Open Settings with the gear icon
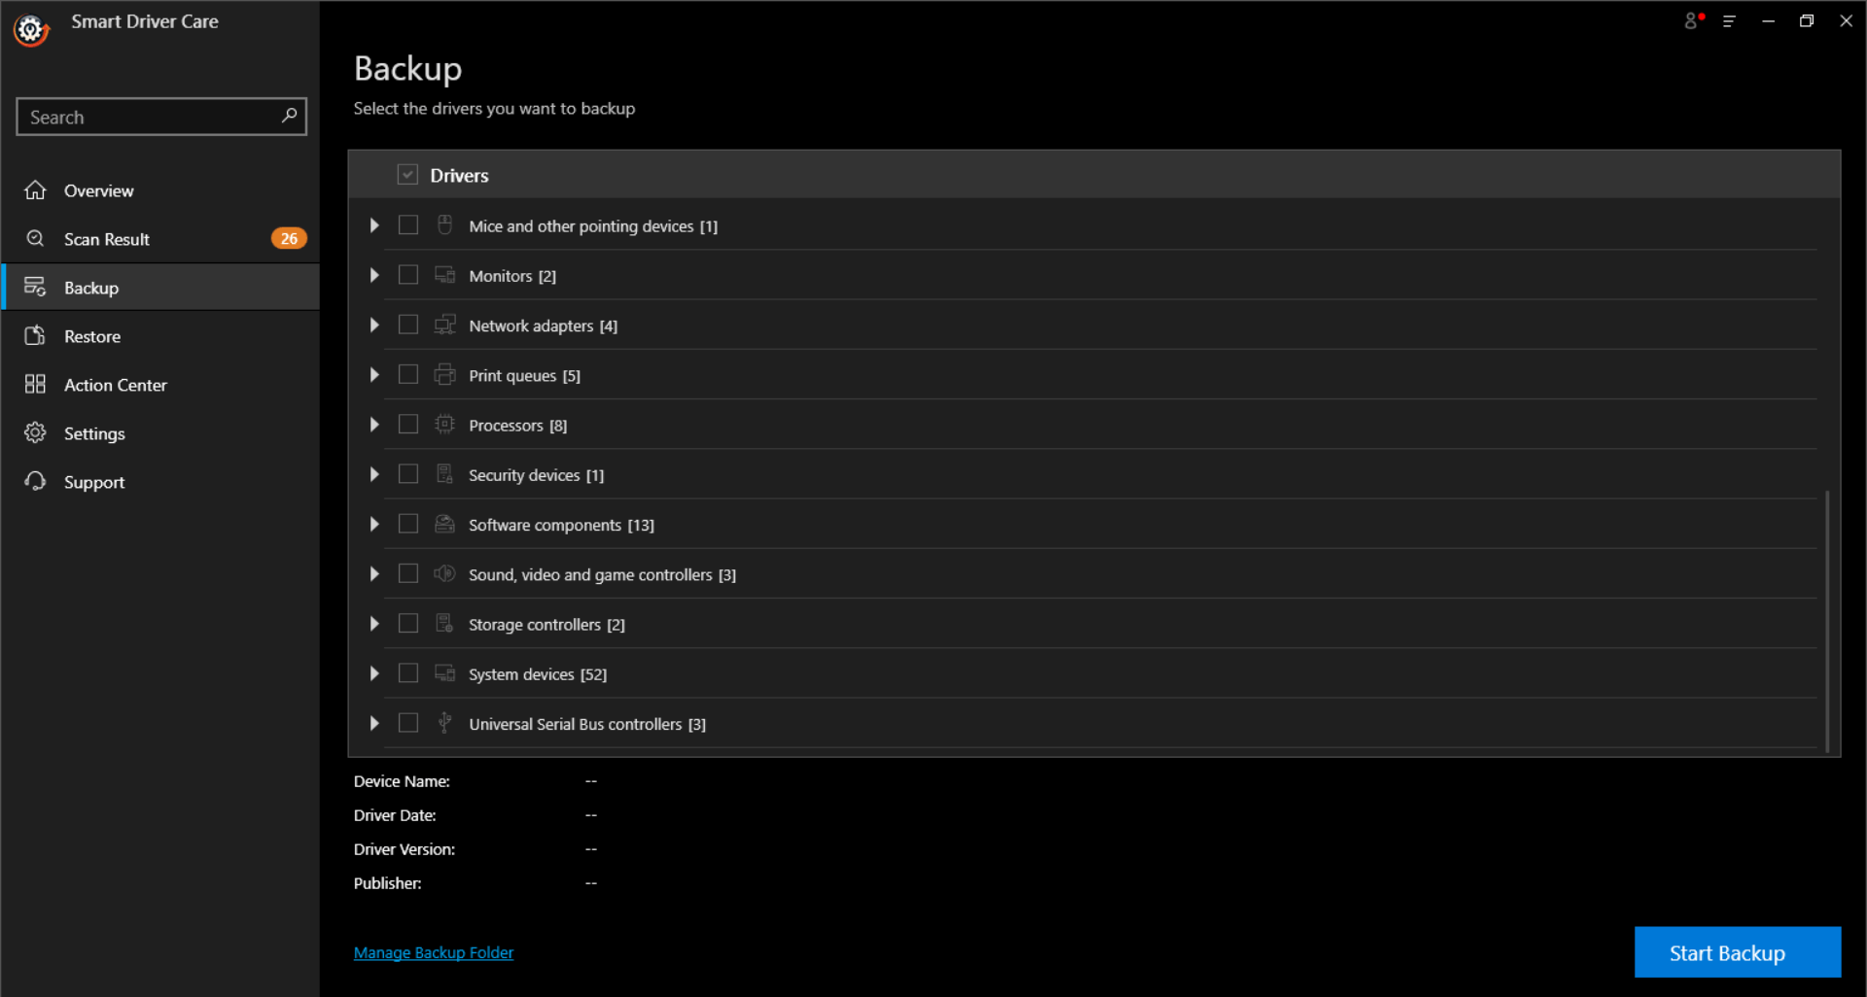Image resolution: width=1867 pixels, height=997 pixels. [x=35, y=432]
